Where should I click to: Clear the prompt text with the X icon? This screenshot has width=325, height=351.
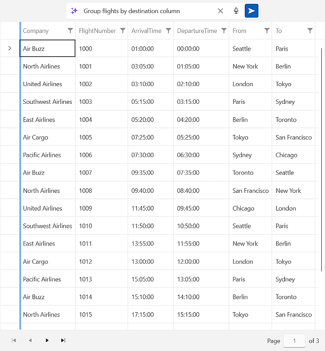[220, 11]
